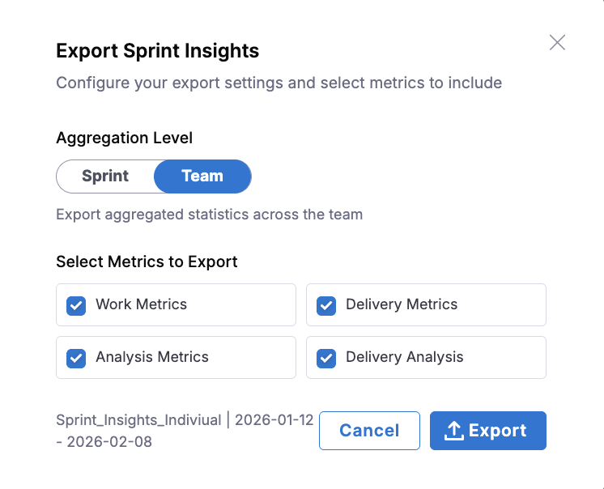The image size is (604, 489).
Task: Click the Delivery Analysis label text
Action: (405, 357)
